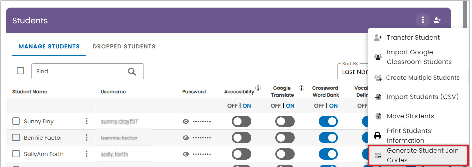Disable Crossword Word Bank for Bennie Factor
This screenshot has height=167, width=472.
pyautogui.click(x=328, y=138)
